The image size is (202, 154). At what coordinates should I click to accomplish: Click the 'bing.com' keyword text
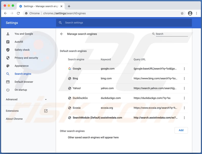coord(106,78)
